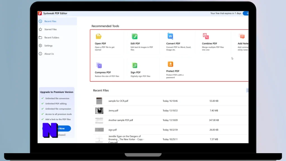Screen dimensions: 286x161
Task: Click the file size '55.00 KB'
Action: point(214,101)
